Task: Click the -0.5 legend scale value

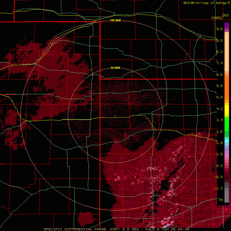Action: click(218, 177)
